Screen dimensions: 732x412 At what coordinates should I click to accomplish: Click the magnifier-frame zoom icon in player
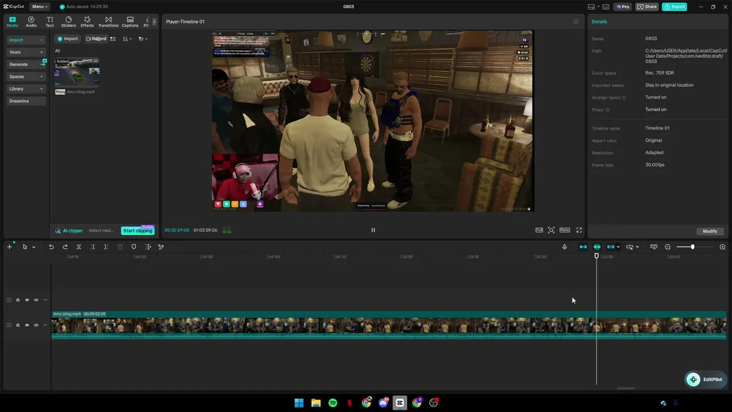[x=551, y=230]
